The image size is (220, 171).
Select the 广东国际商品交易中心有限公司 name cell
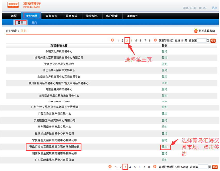[x=54, y=160]
